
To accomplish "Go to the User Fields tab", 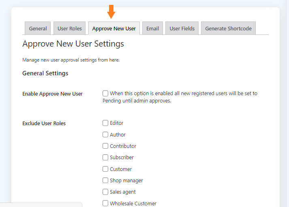I will [x=182, y=28].
